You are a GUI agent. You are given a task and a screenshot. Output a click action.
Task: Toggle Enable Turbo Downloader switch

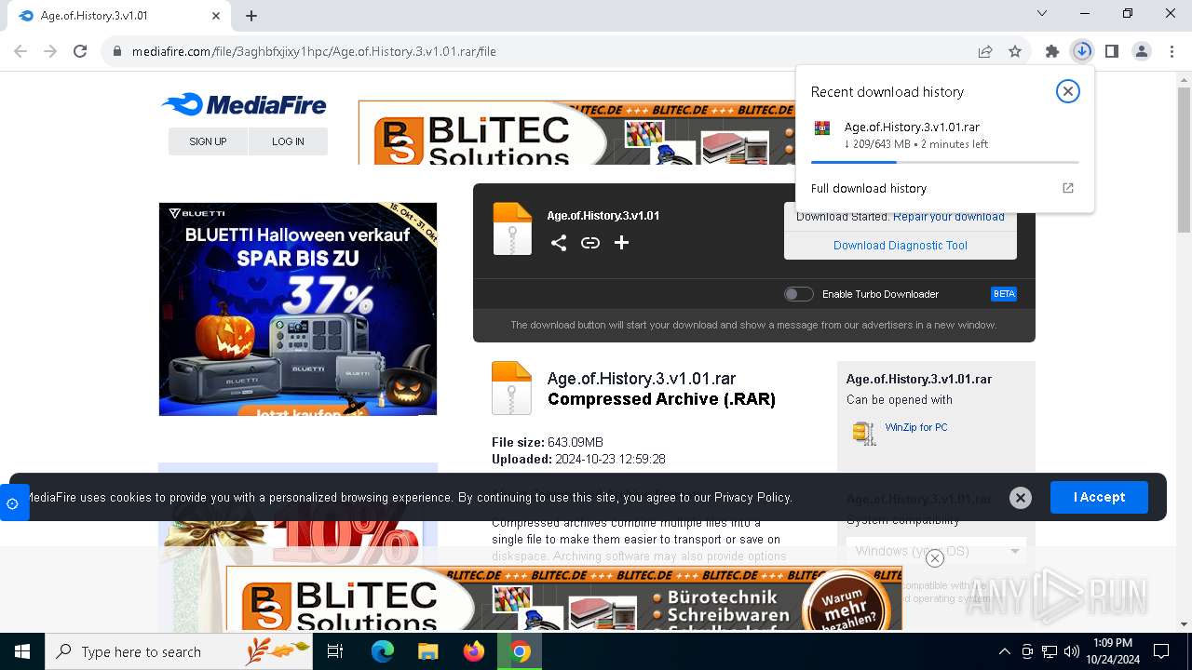coord(798,294)
